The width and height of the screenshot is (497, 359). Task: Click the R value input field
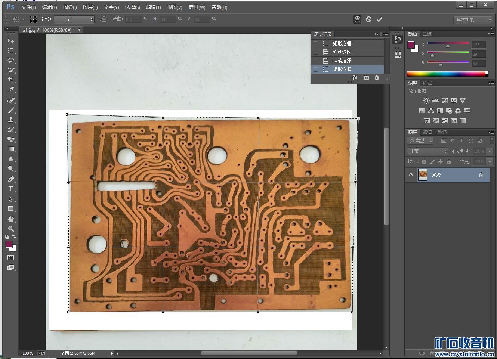click(478, 45)
